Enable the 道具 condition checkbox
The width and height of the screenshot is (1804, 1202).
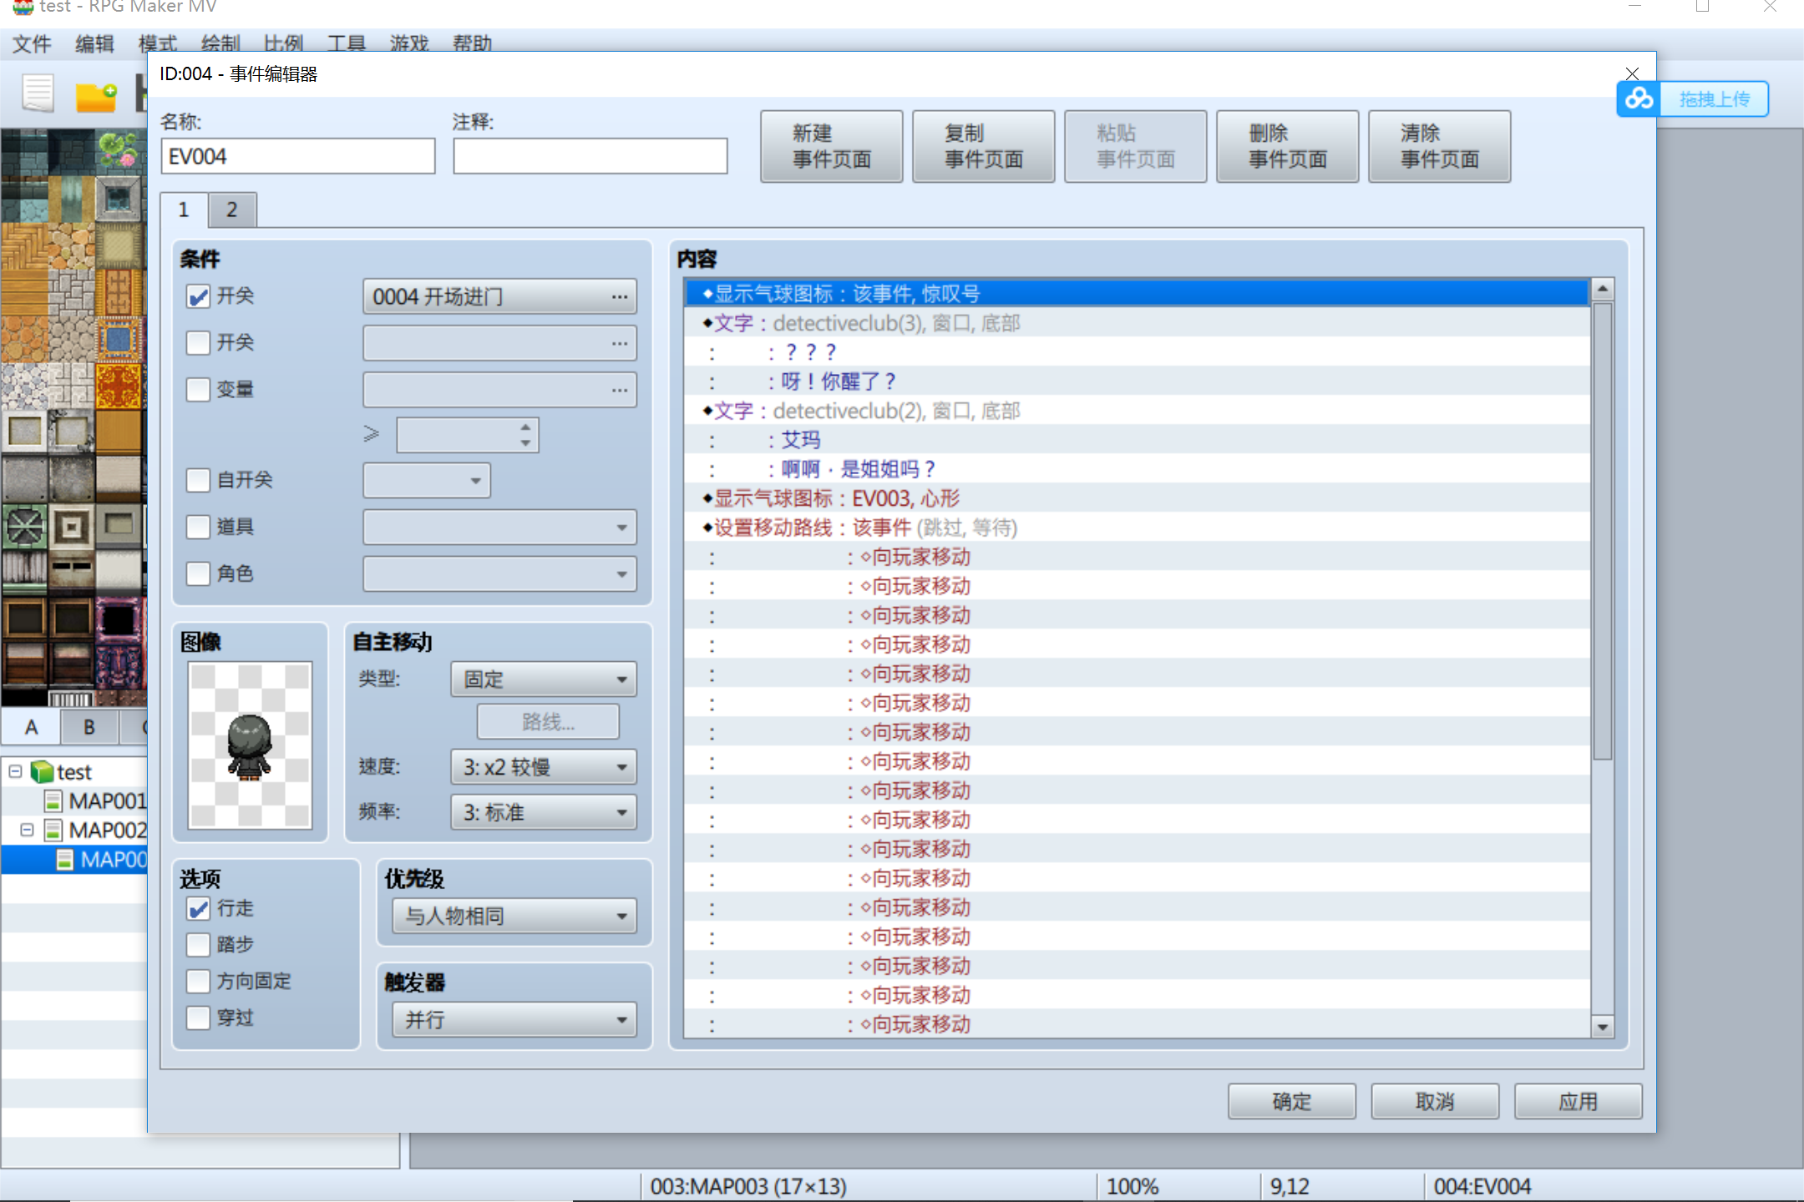click(x=198, y=527)
